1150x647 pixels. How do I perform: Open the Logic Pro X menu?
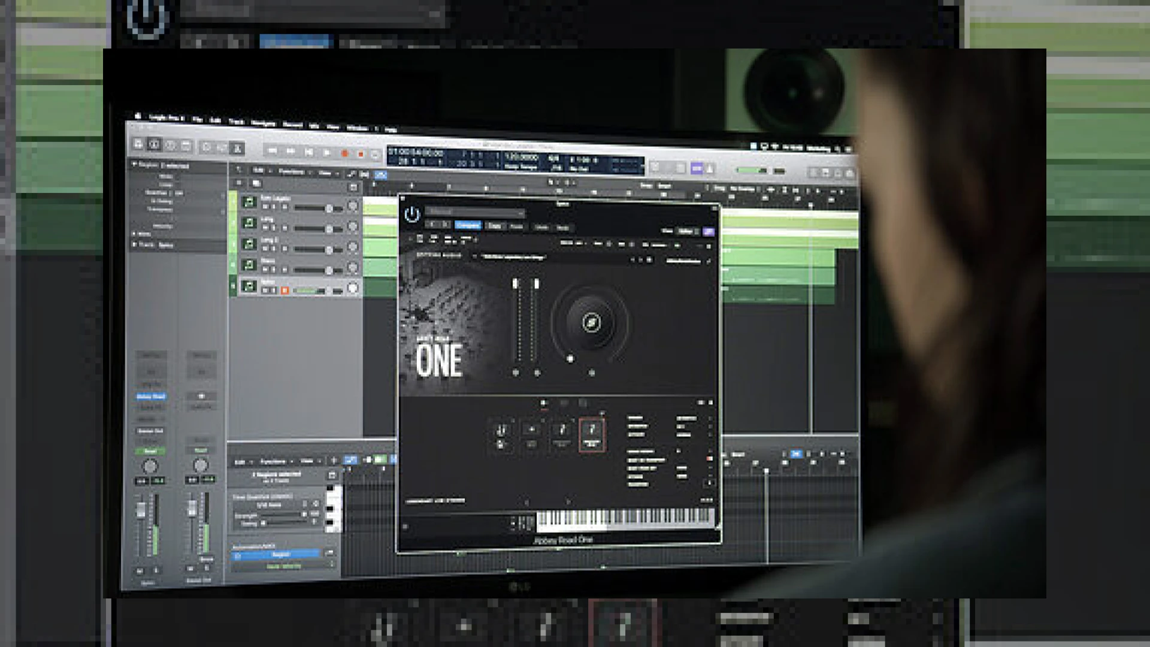click(167, 117)
